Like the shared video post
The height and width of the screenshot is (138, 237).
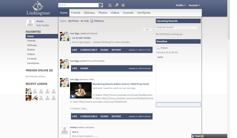point(74,116)
